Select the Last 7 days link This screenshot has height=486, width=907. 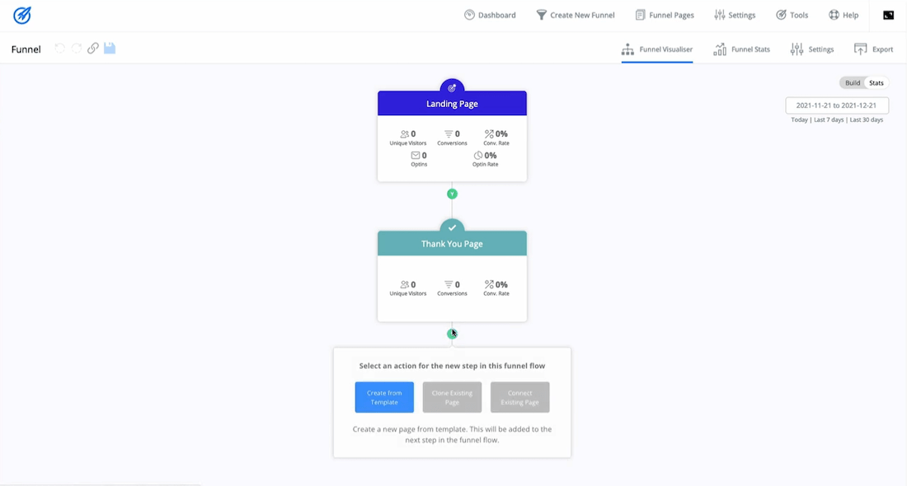(x=829, y=119)
